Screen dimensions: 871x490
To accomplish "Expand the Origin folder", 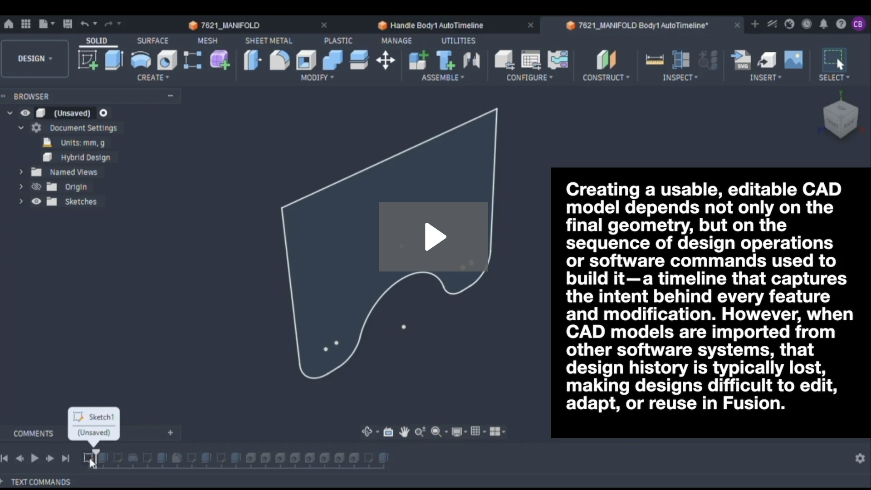I will pyautogui.click(x=21, y=187).
